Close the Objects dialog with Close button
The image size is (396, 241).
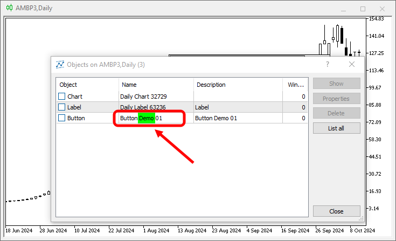pos(336,211)
